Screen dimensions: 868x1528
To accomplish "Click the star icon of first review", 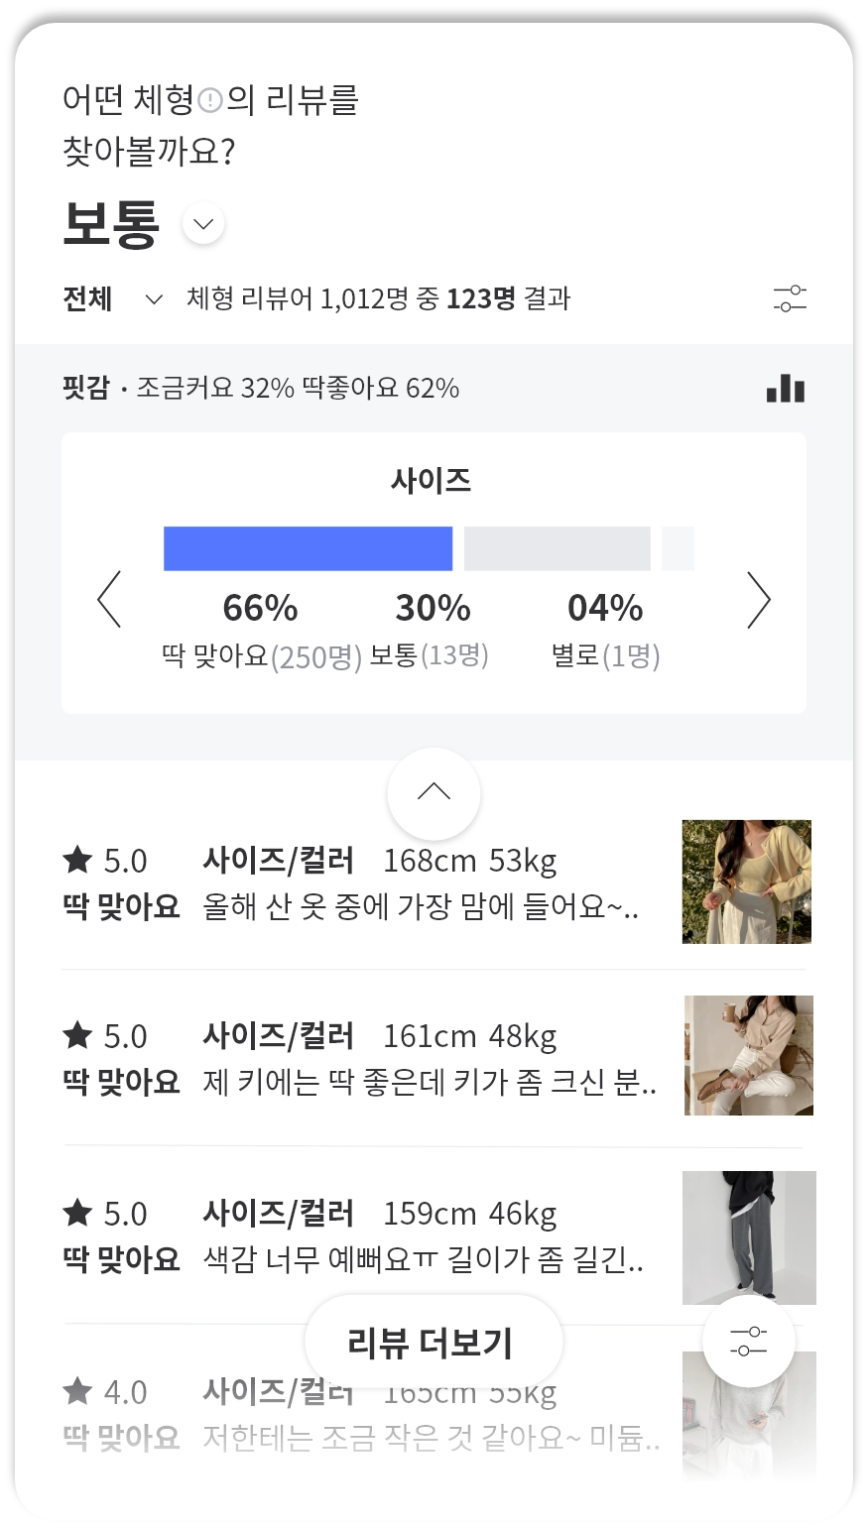I will 77,861.
